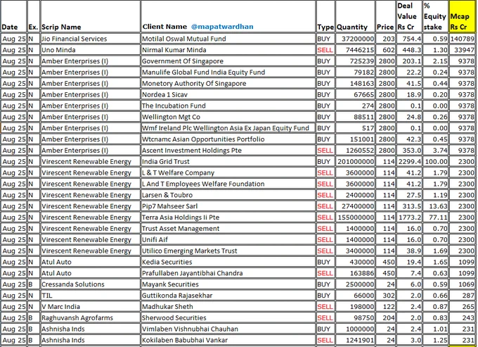Select the 140789 market cap value
Viewport: 478px width, 347px height.
(x=463, y=39)
